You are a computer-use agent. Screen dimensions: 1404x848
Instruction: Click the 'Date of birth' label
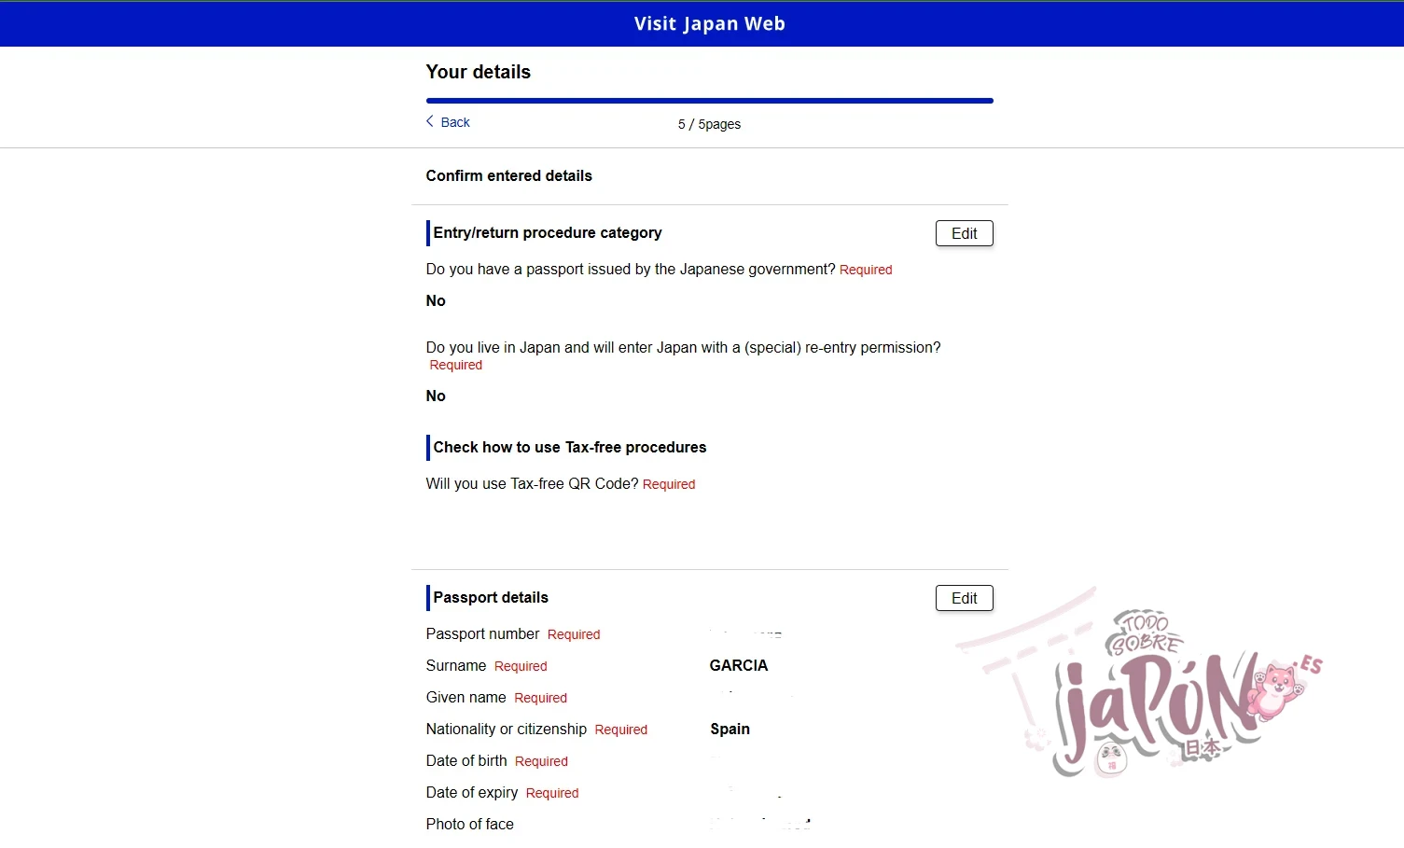coord(466,761)
